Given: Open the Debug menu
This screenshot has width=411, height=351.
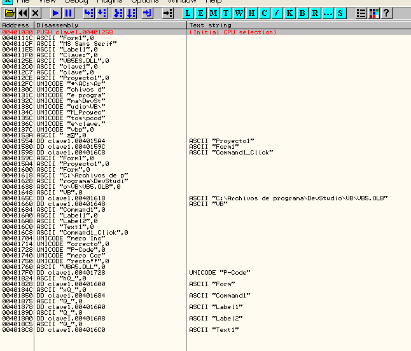Looking at the screenshot, I should (76, 2).
